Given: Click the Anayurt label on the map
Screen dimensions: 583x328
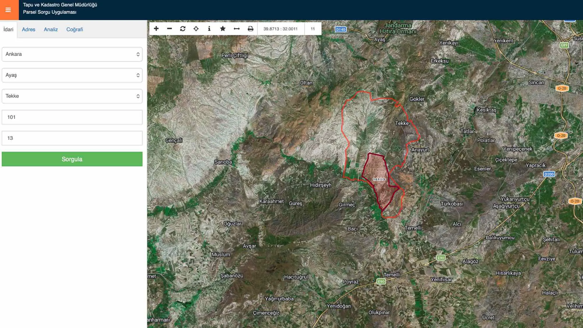Looking at the screenshot, I should coord(420,150).
